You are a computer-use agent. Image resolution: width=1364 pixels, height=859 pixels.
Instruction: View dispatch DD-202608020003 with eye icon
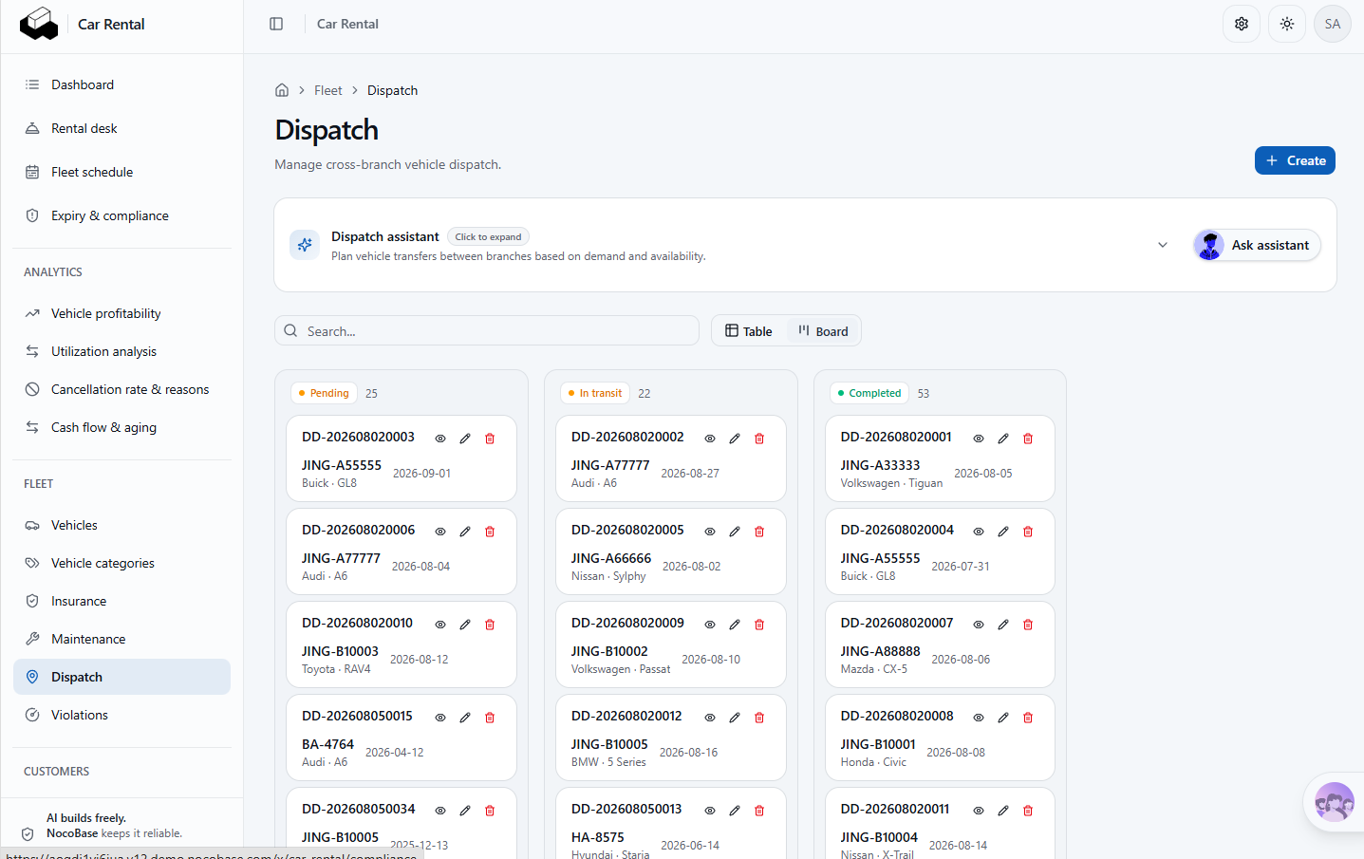(440, 439)
